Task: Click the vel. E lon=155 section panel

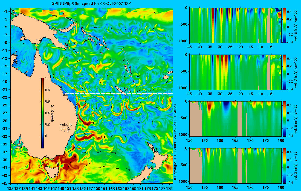Action: pyautogui.click(x=235, y=25)
